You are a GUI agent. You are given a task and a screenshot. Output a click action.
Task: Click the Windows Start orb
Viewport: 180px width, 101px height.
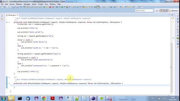(3, 98)
